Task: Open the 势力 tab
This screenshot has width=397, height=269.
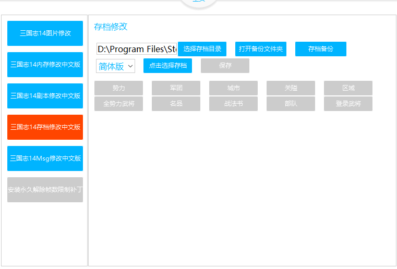Action: [119, 88]
